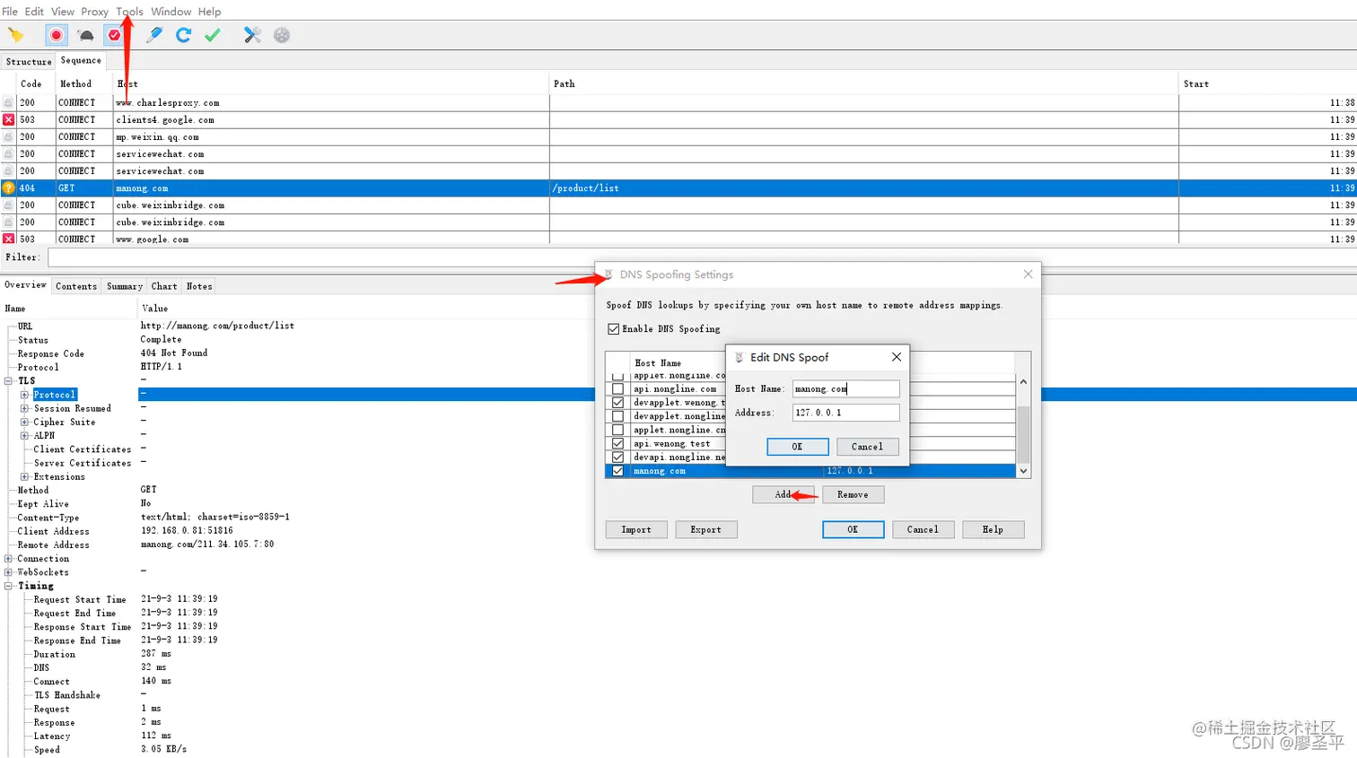Confirm Edit DNS Spoof dialog with OK
Screen dimensions: 1357x758
tap(797, 447)
